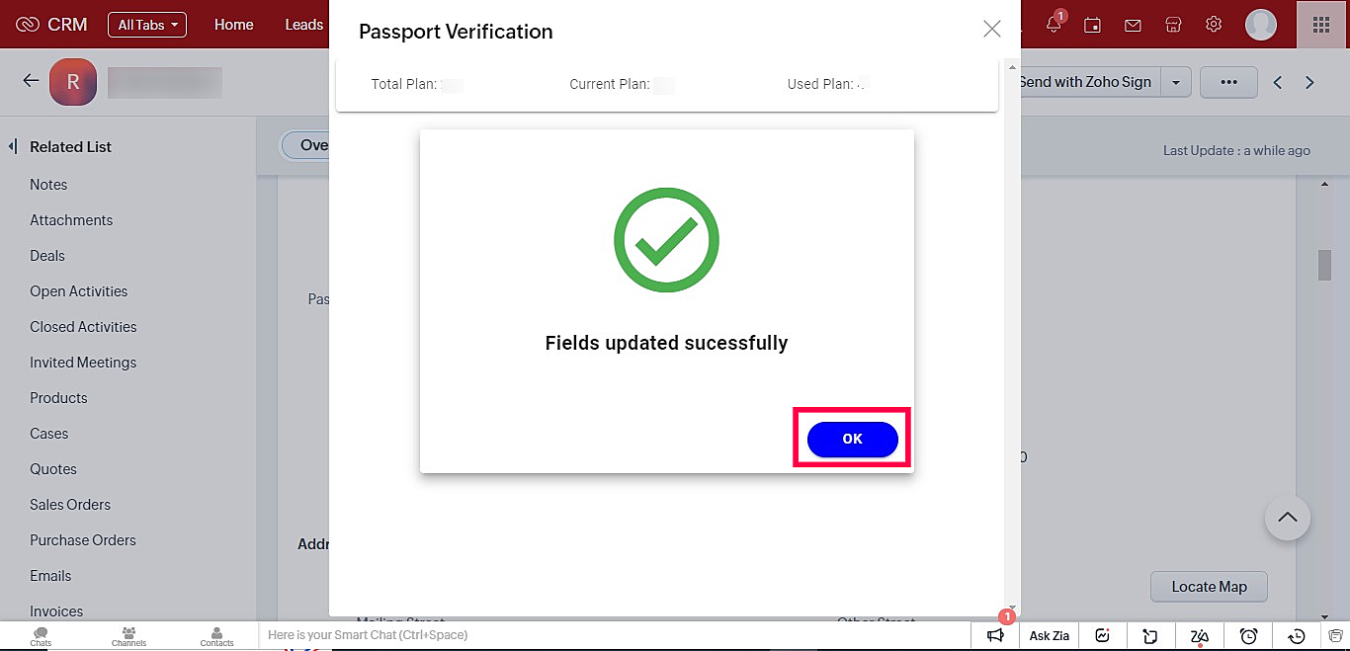Collapse the Related List panel
The width and height of the screenshot is (1350, 651).
[x=13, y=146]
